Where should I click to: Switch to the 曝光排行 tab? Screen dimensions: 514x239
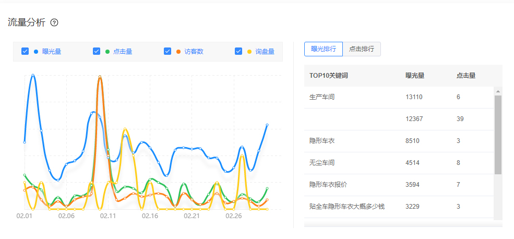pyautogui.click(x=323, y=49)
